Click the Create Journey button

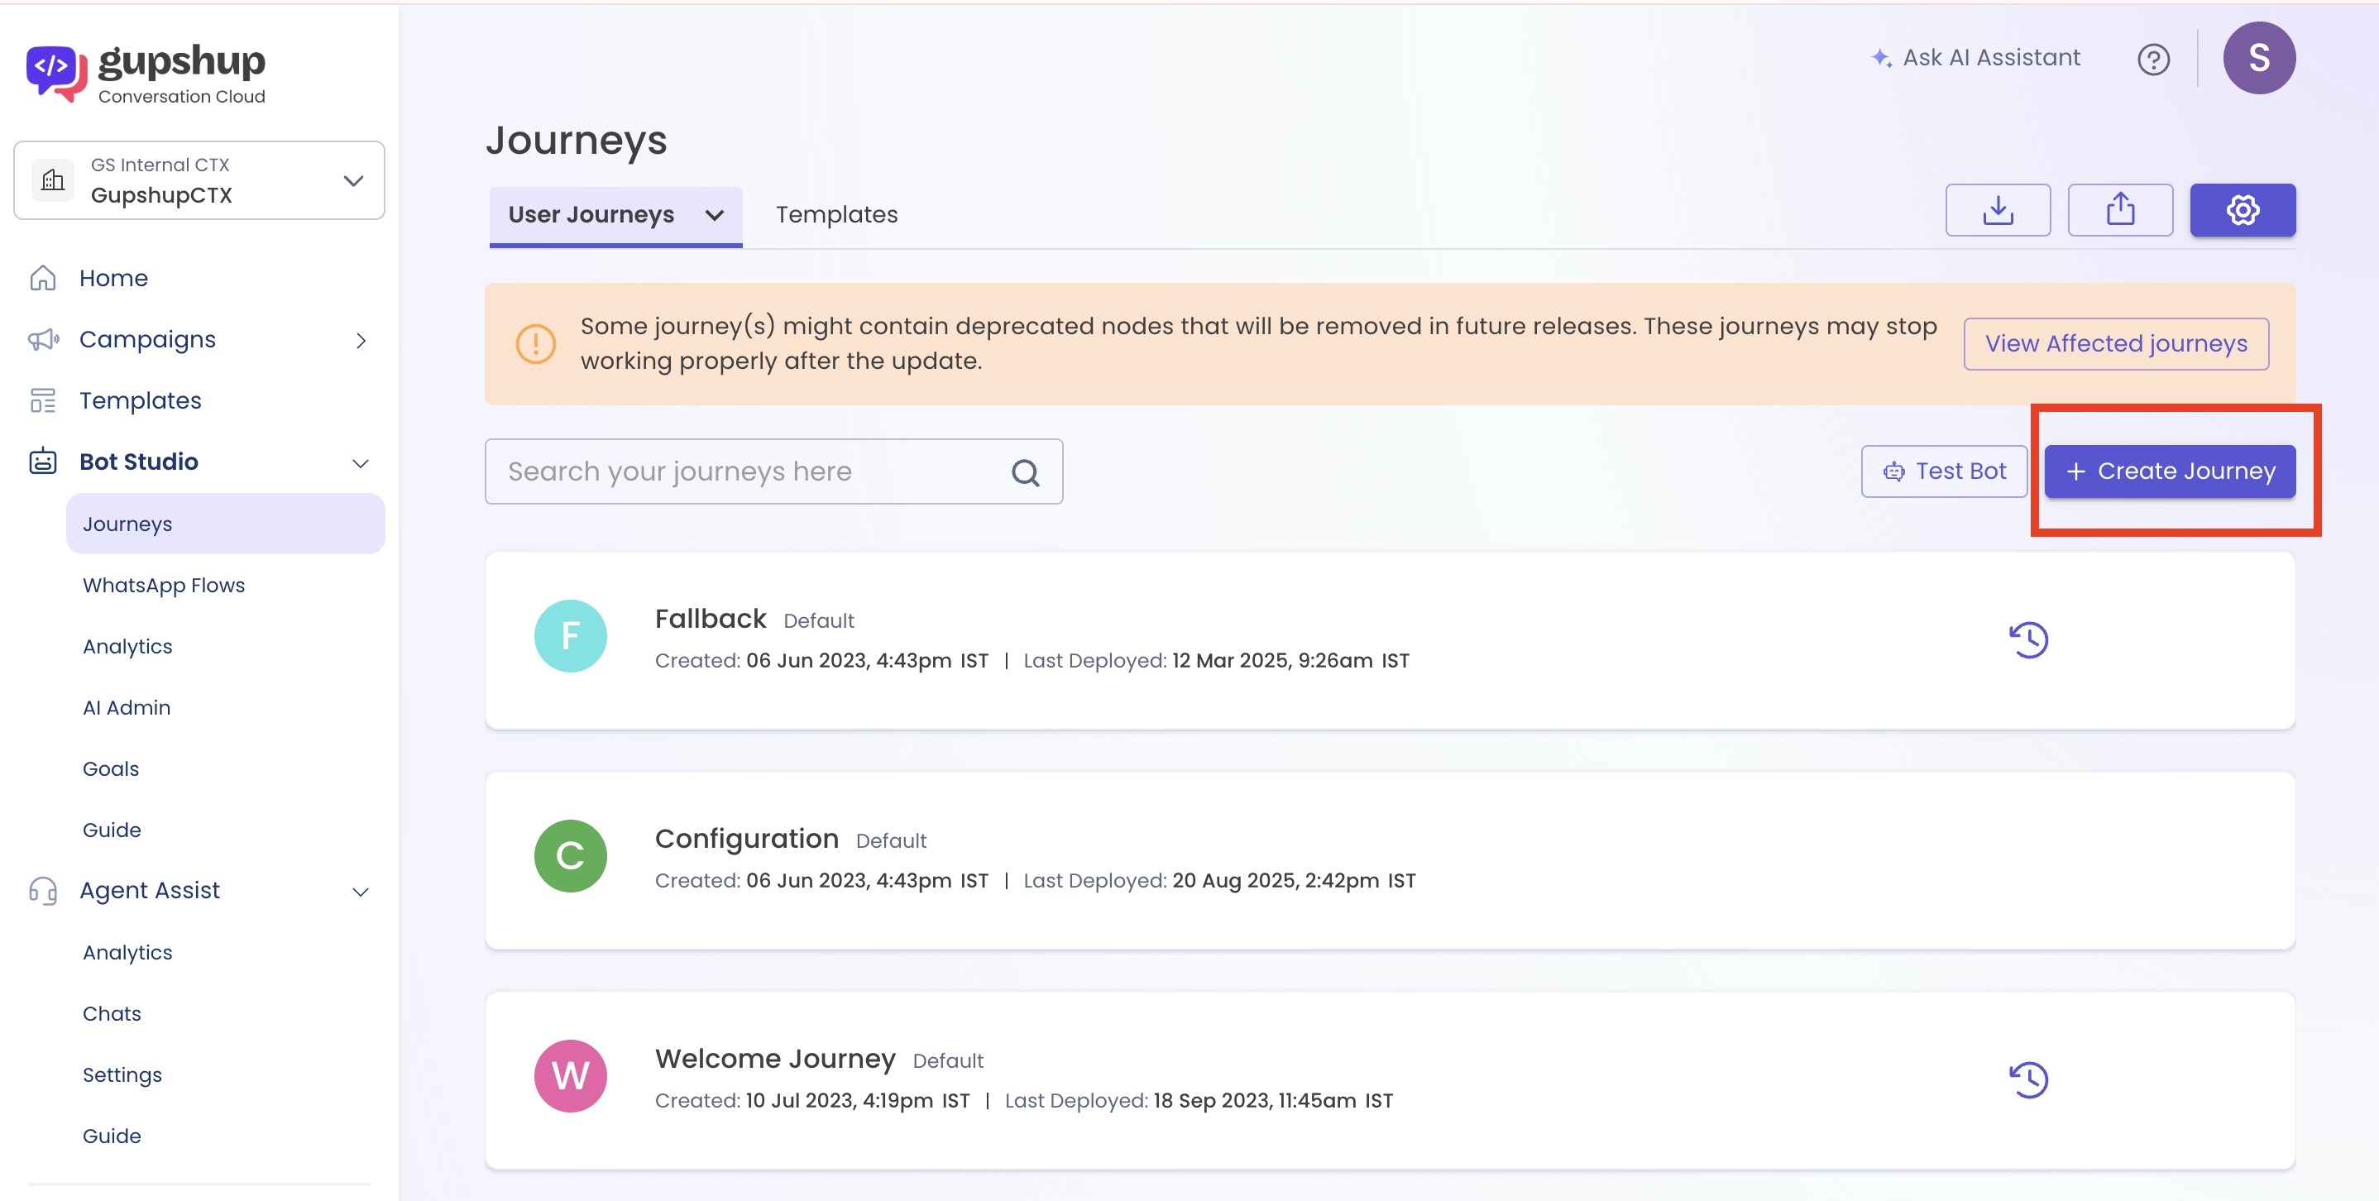click(x=2170, y=471)
